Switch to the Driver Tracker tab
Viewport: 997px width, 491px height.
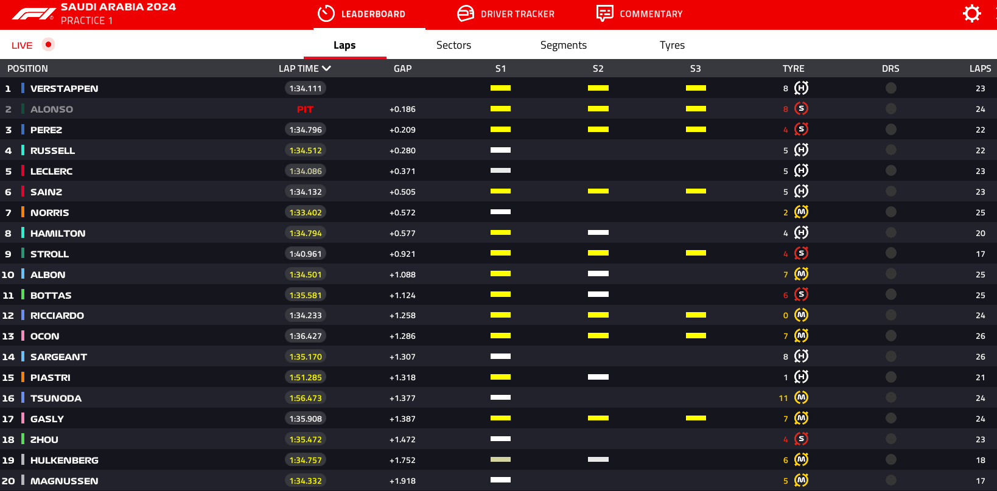click(506, 14)
